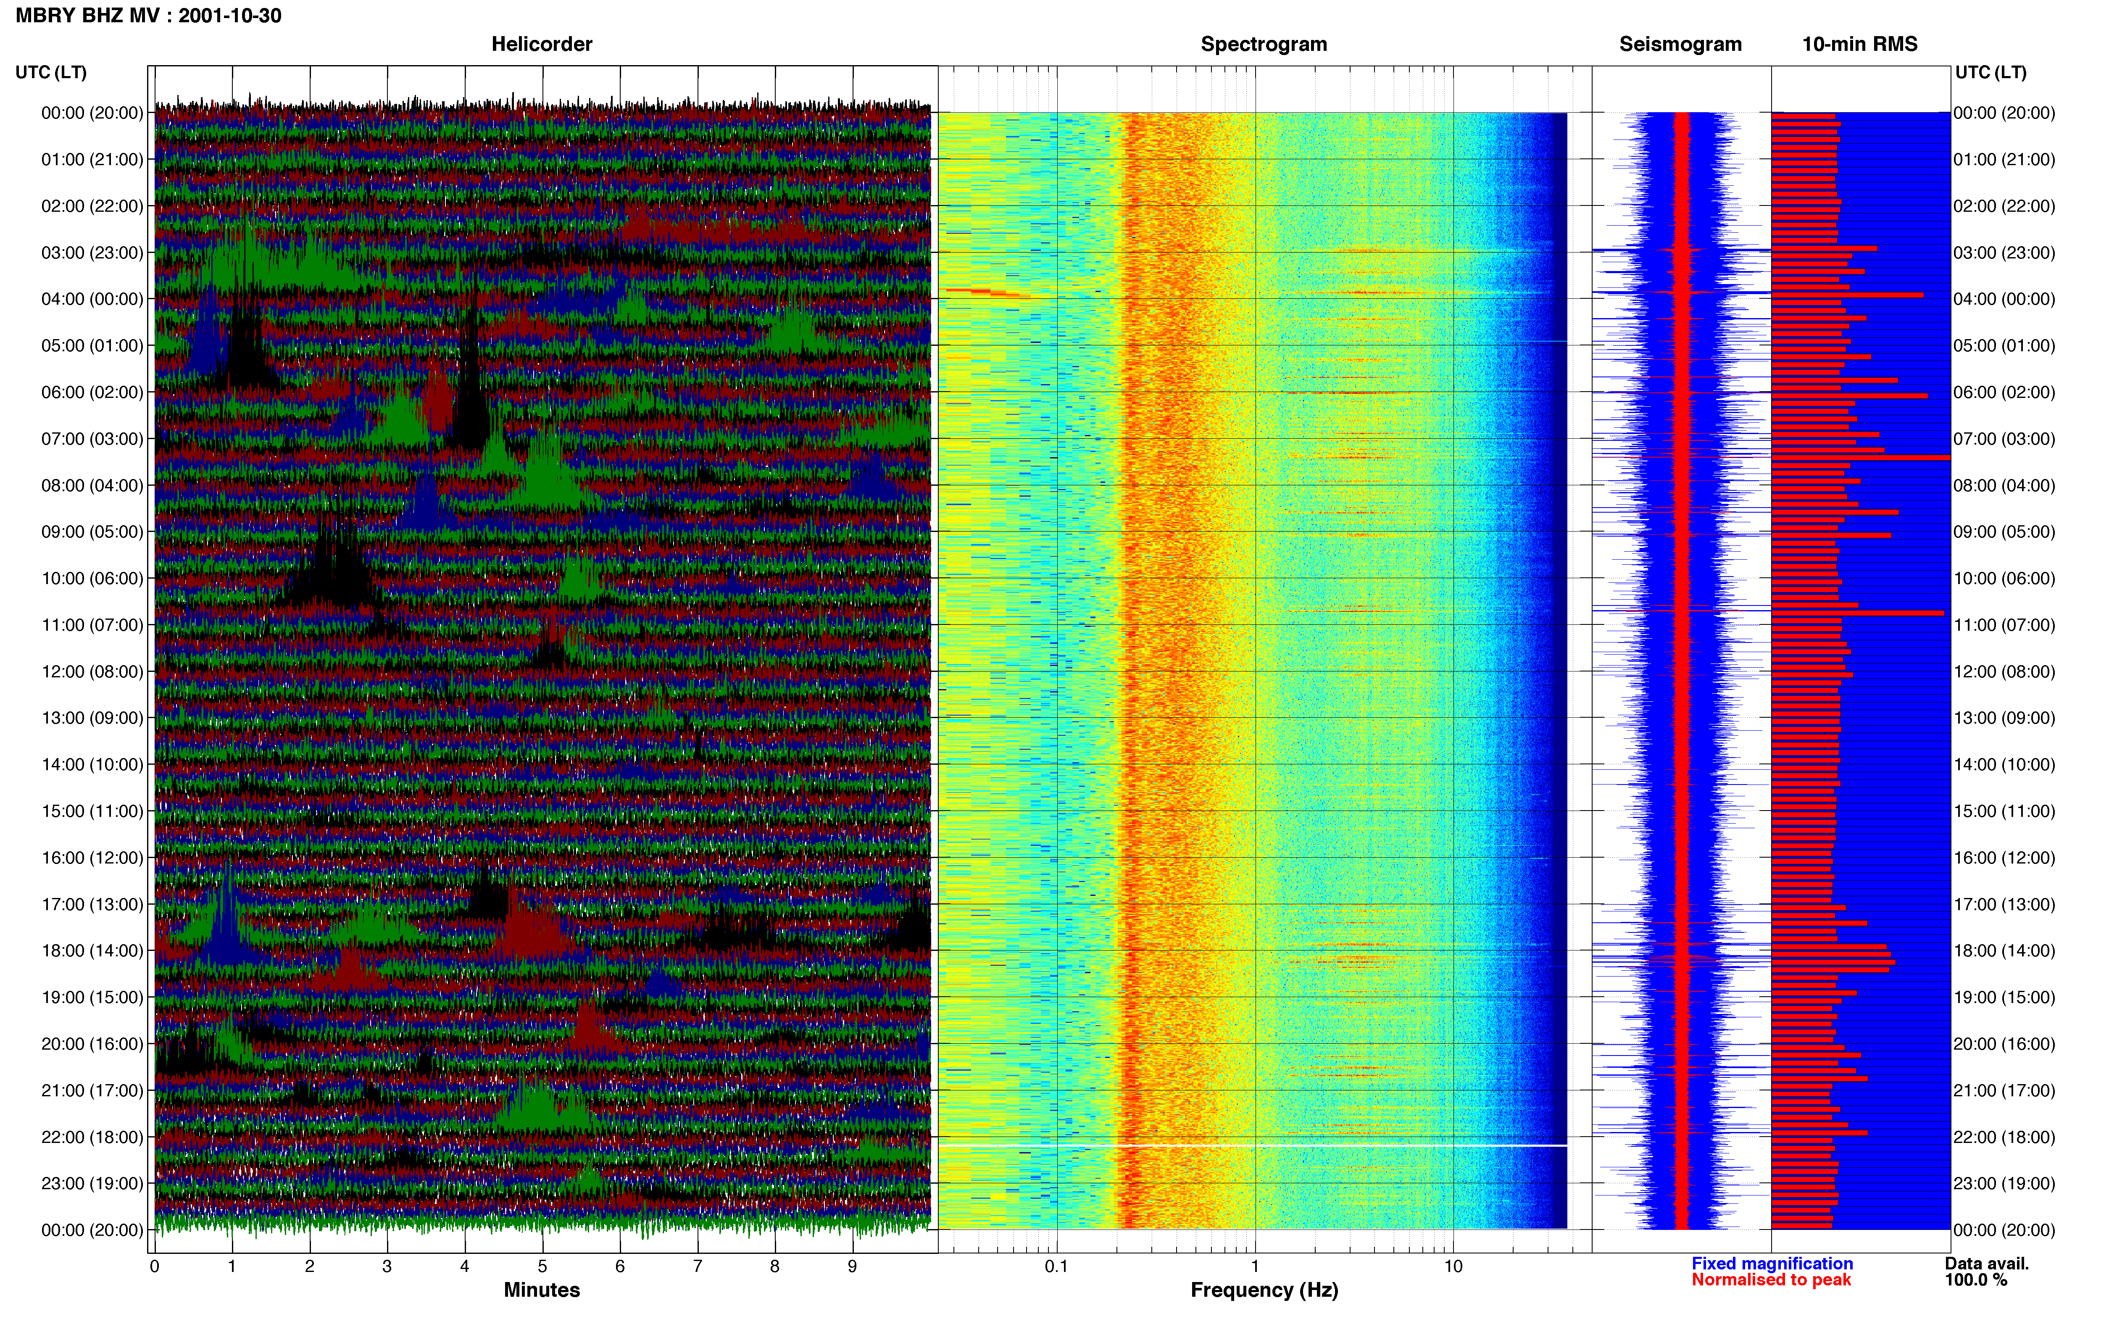2109x1319 pixels.
Task: Click 10:00 (06:00) on the Helicorder time axis
Action: tap(92, 578)
